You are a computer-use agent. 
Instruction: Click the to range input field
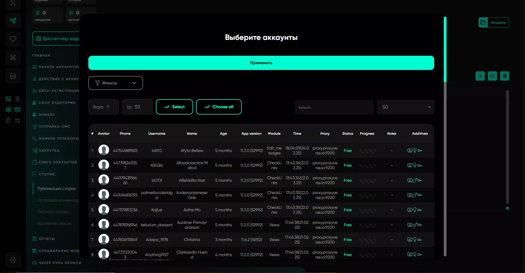point(137,107)
